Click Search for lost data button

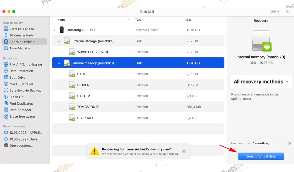tap(261, 156)
